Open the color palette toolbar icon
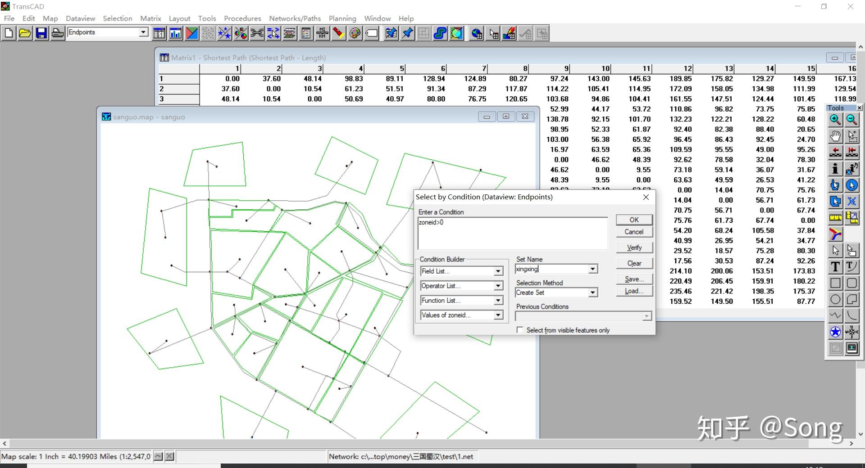The width and height of the screenshot is (865, 468). click(355, 33)
